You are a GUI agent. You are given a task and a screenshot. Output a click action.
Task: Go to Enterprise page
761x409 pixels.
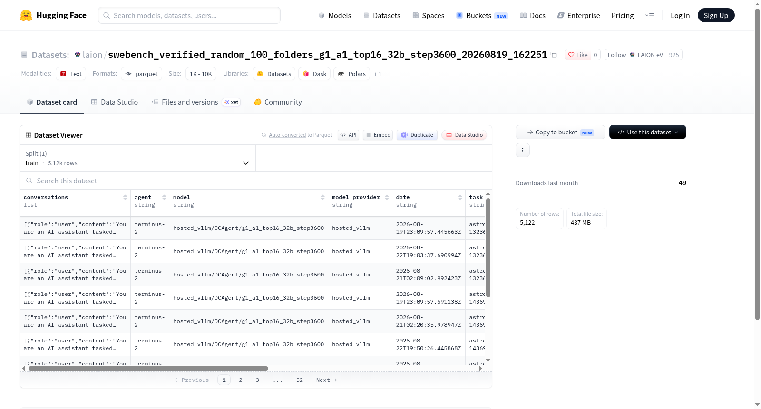(x=578, y=15)
